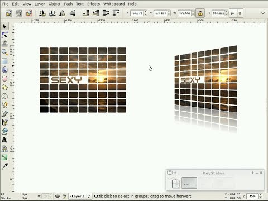Select the Selector arrow tool

pyautogui.click(x=4, y=26)
